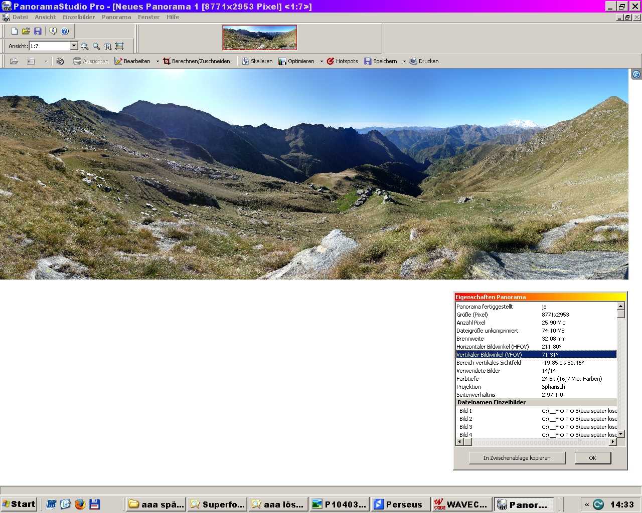Image resolution: width=642 pixels, height=513 pixels.
Task: Open the Berechnen/Zuschneiden crop tool
Action: pos(196,61)
